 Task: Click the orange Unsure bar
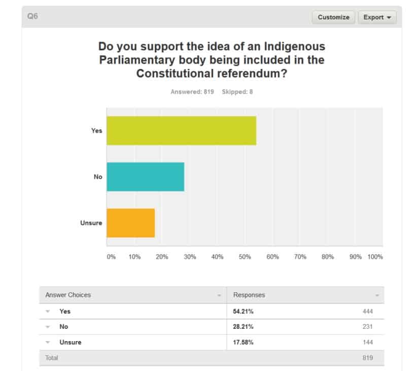(130, 223)
